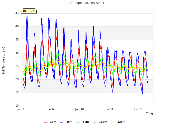Viewport: 169px width, 127px height.
Task: Toggle the -8cm series in legend
Action: coord(83,122)
